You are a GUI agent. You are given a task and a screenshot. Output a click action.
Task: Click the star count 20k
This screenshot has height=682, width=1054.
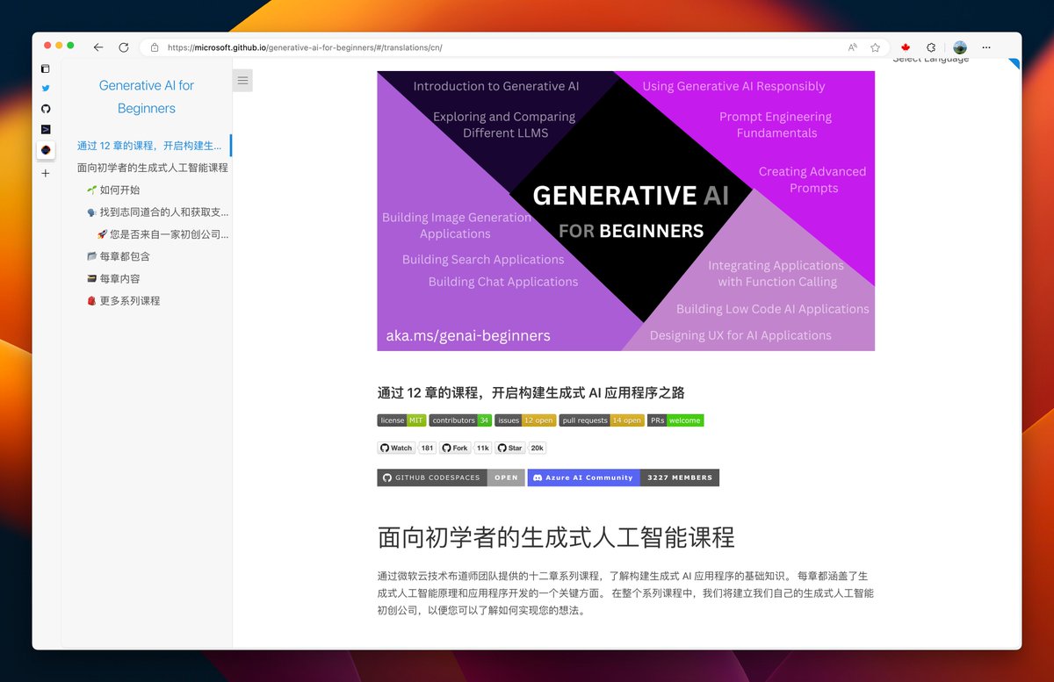(x=537, y=448)
